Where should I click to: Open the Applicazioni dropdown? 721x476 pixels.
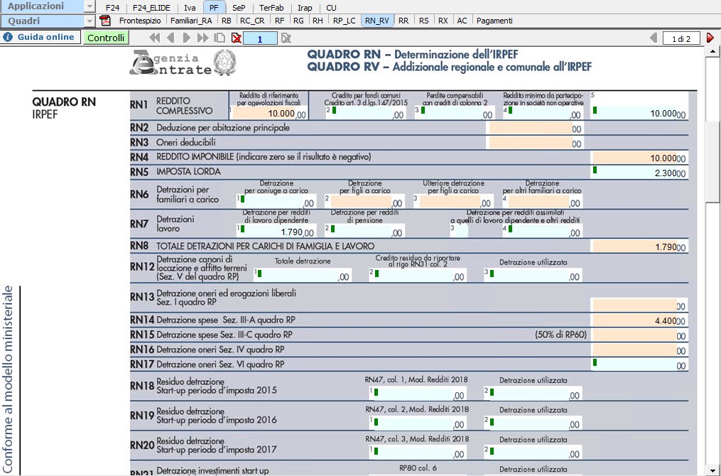pos(90,6)
